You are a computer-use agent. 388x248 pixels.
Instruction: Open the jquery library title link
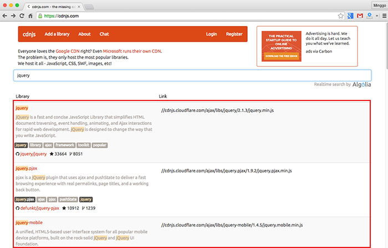[x=22, y=108]
